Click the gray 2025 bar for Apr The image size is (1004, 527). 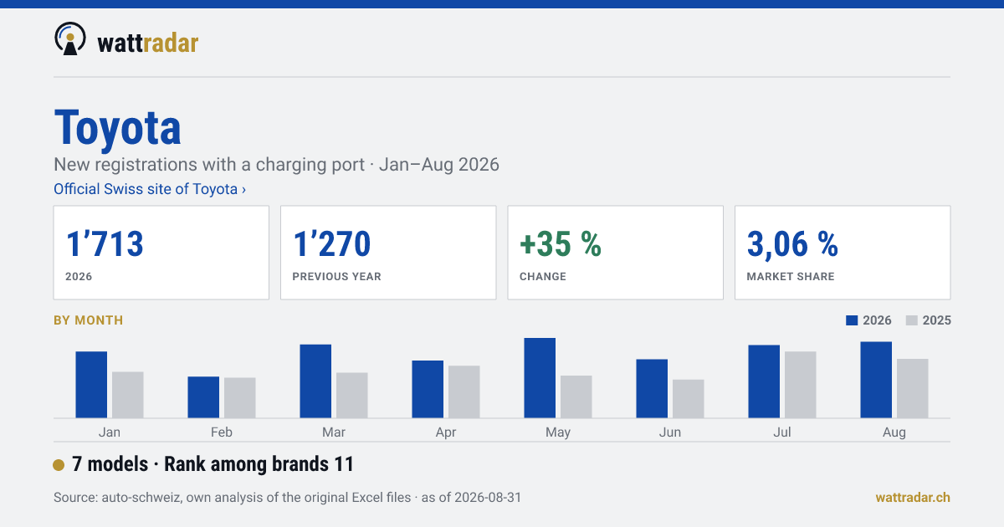tap(464, 391)
